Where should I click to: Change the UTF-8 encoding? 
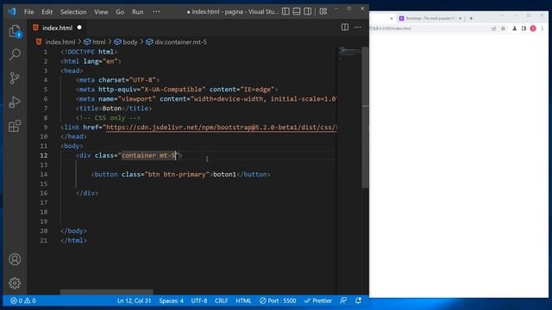(x=199, y=301)
